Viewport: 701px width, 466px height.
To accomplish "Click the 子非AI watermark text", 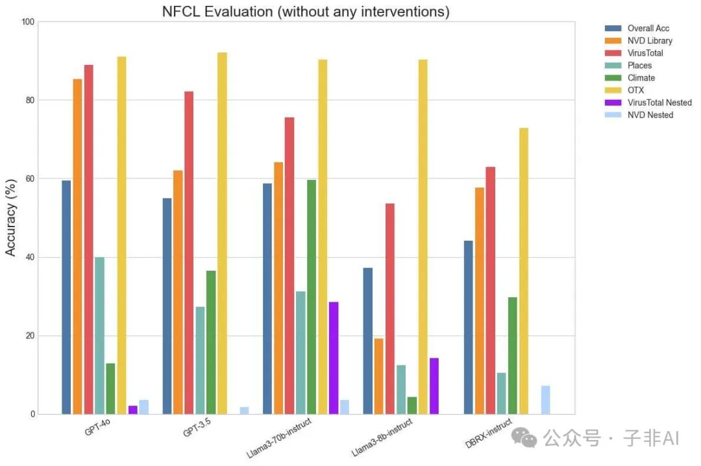I will [652, 438].
